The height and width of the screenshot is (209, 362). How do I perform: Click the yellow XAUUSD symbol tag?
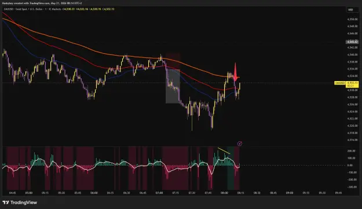(x=340, y=83)
